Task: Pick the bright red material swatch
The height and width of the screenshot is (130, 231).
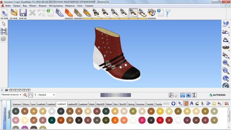Action: 160,120
